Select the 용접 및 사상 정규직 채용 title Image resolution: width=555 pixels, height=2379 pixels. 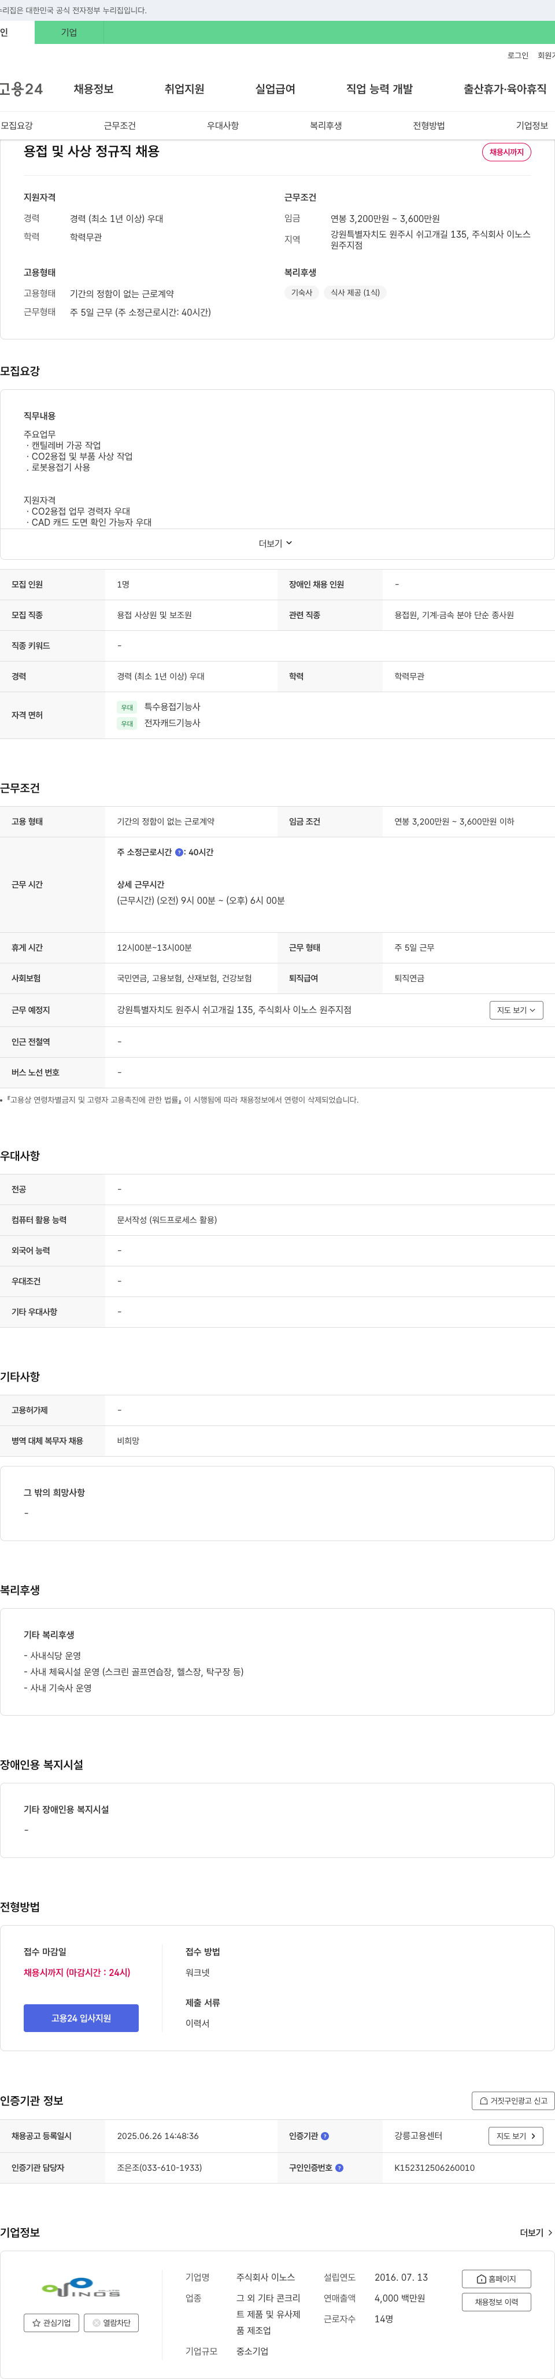click(91, 150)
